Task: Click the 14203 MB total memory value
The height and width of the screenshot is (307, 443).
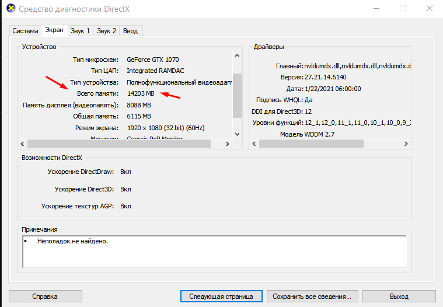Action: (x=141, y=93)
